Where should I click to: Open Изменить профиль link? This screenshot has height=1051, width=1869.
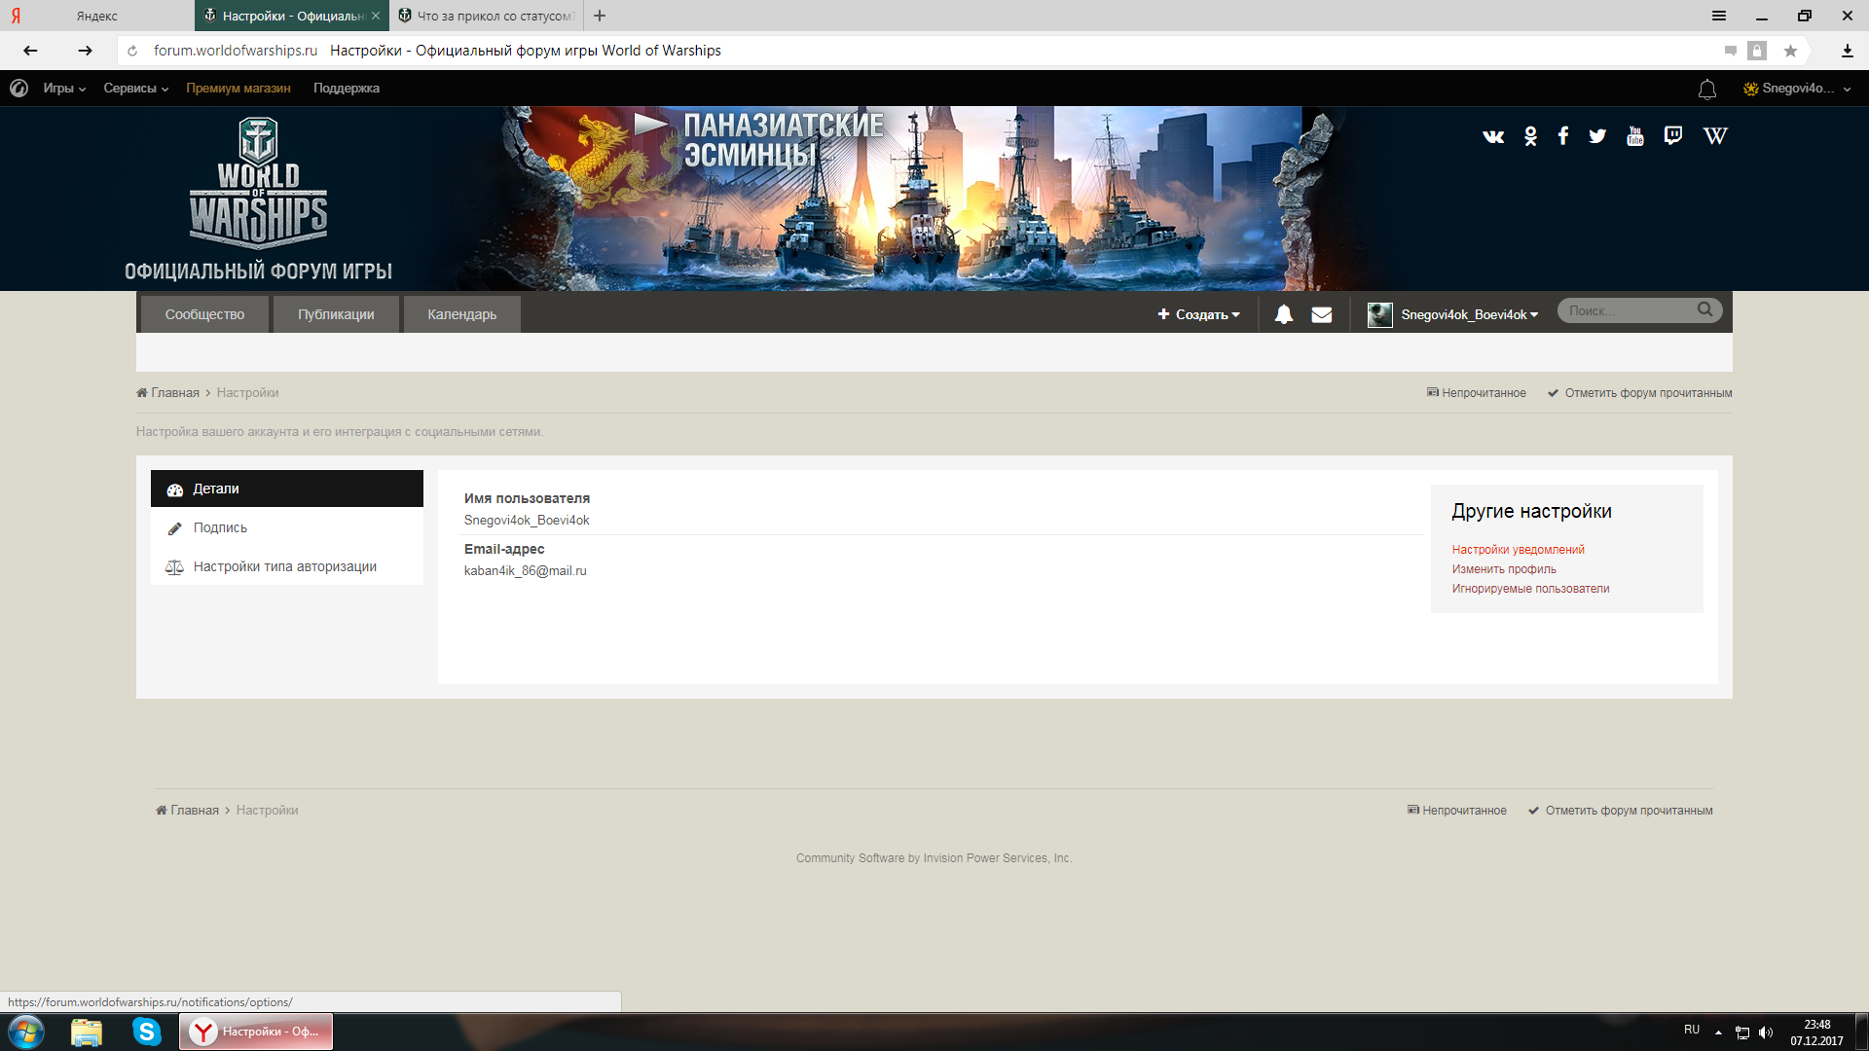pyautogui.click(x=1504, y=569)
